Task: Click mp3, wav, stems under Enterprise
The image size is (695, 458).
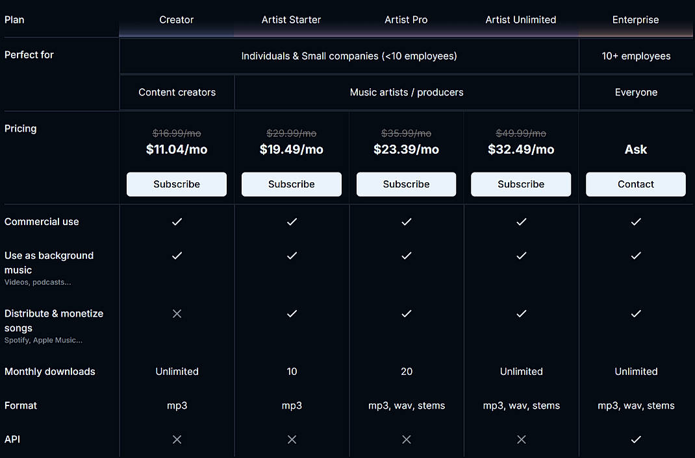Action: [x=636, y=406]
